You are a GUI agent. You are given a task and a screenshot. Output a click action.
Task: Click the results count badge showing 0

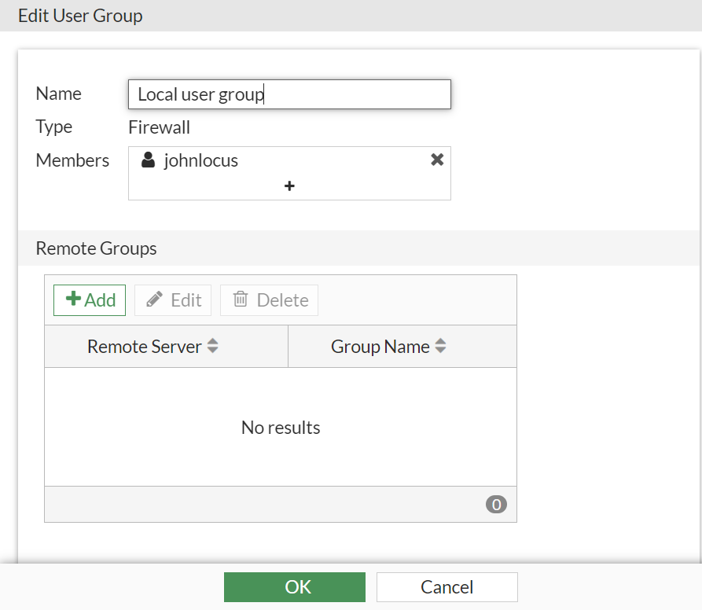[x=496, y=504]
